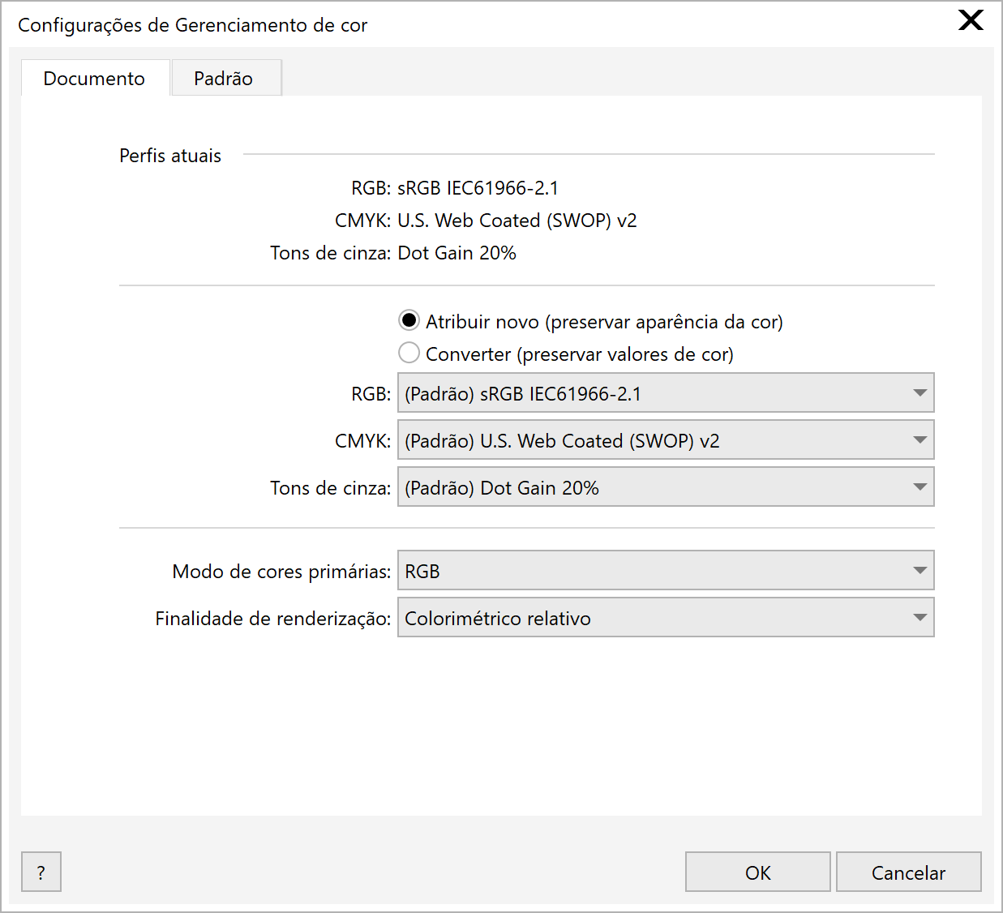Expand the '(Padrão) sRGB IEC61966-2.1' combo box
Image resolution: width=1003 pixels, height=913 pixels.
coord(649,393)
